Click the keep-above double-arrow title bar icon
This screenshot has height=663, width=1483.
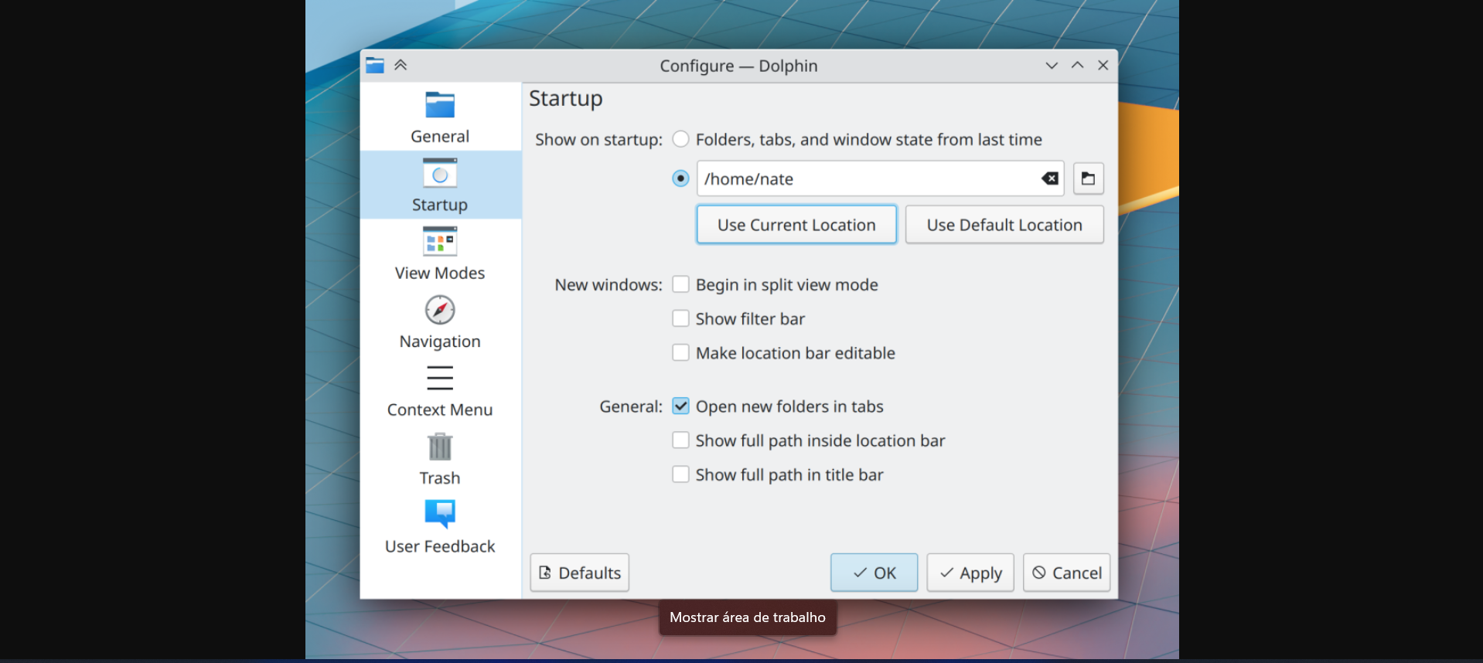tap(401, 65)
